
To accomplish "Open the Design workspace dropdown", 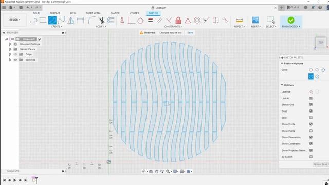I will coord(15,20).
